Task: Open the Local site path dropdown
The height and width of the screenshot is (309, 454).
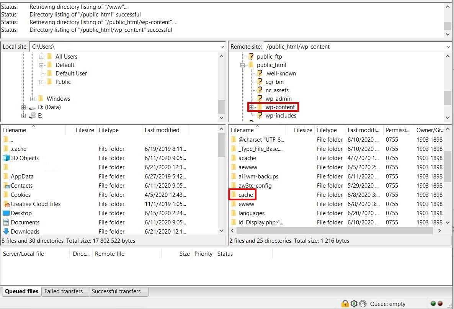Action: [222, 47]
